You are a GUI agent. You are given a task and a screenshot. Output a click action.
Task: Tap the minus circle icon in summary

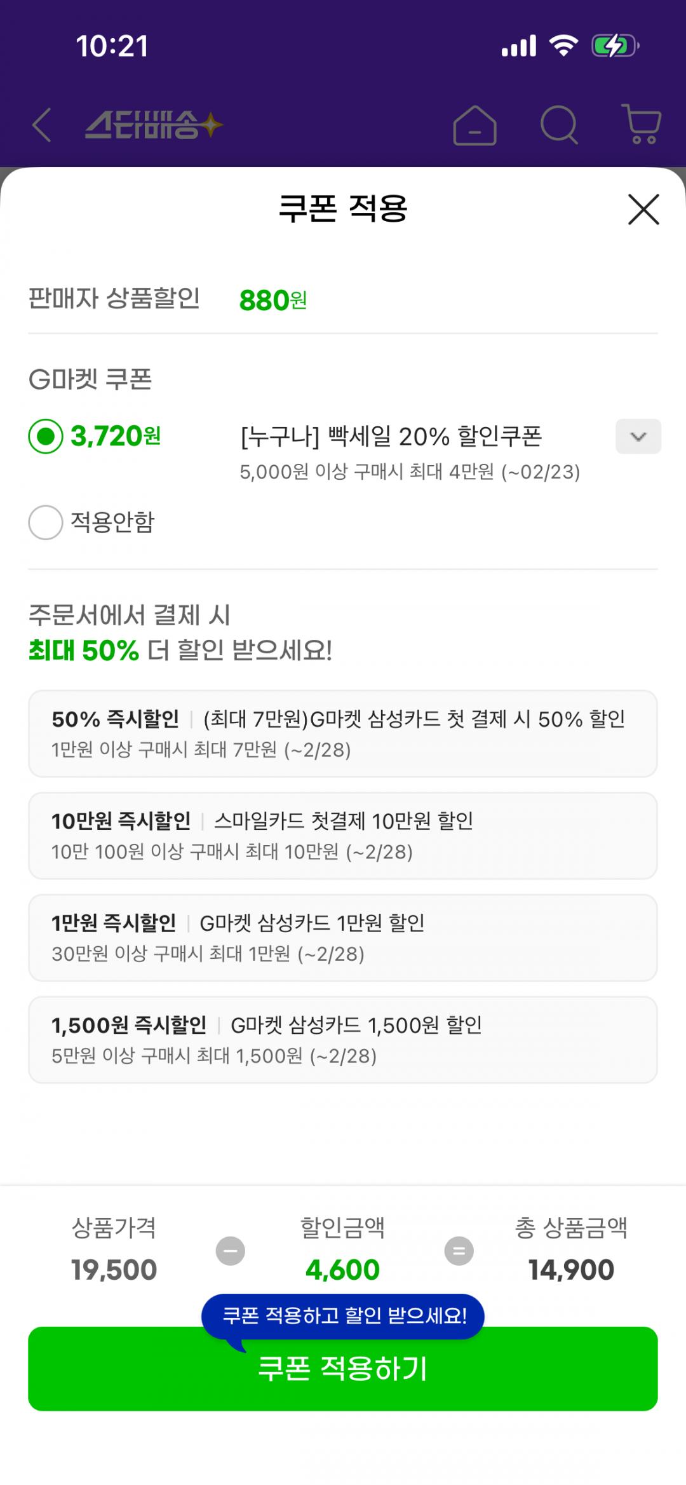coord(230,1251)
